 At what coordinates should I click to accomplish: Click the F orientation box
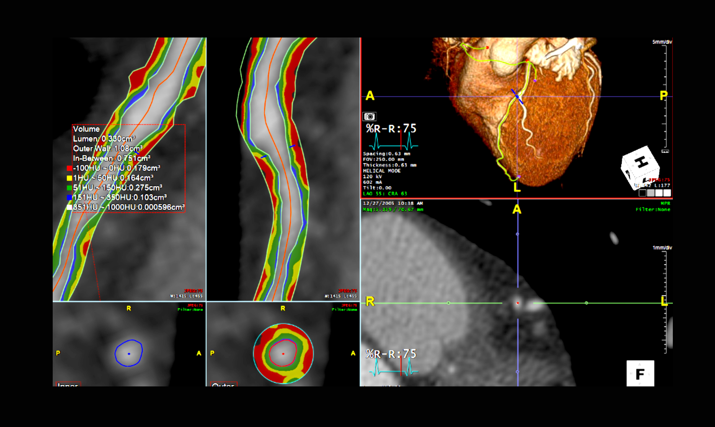click(640, 373)
